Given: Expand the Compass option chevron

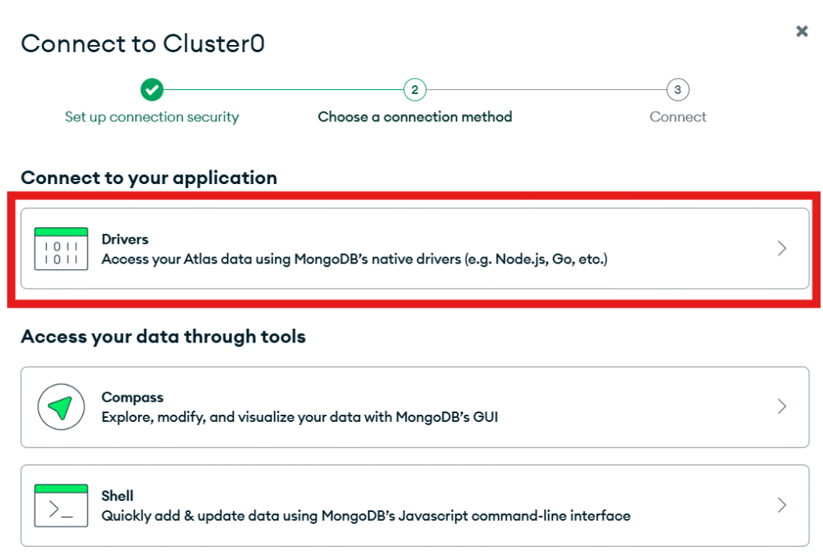Looking at the screenshot, I should pos(781,406).
